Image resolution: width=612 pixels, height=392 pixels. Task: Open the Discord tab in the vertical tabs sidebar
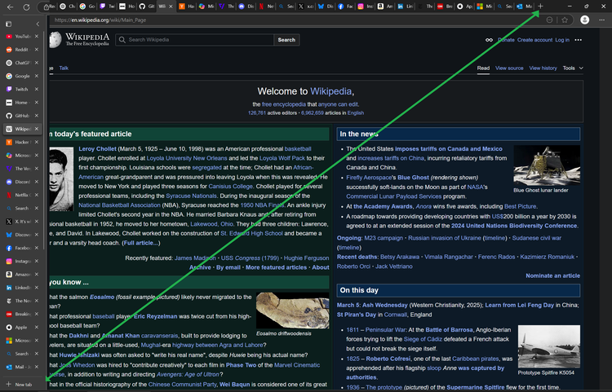point(20,182)
